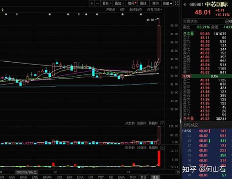The height and width of the screenshot is (179, 232).
Task: Select the KD indicator tab
Action: (x=111, y=177)
